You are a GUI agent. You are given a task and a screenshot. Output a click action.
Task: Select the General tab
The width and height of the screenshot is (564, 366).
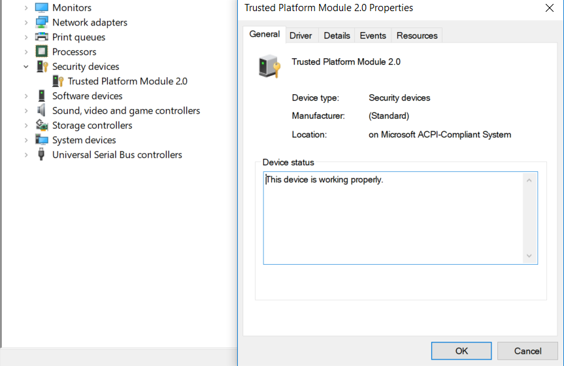[x=265, y=35]
